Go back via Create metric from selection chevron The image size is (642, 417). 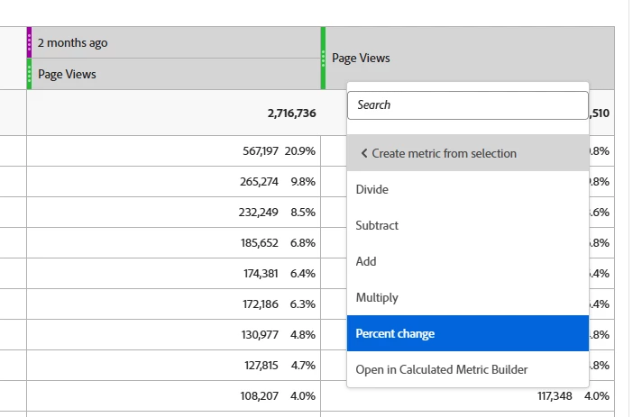pyautogui.click(x=364, y=153)
